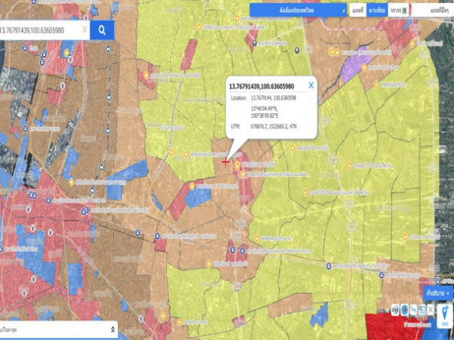Viewport: 454px width, 340px height.
Task: Click the purple zoned land area
Action: [x=356, y=64]
